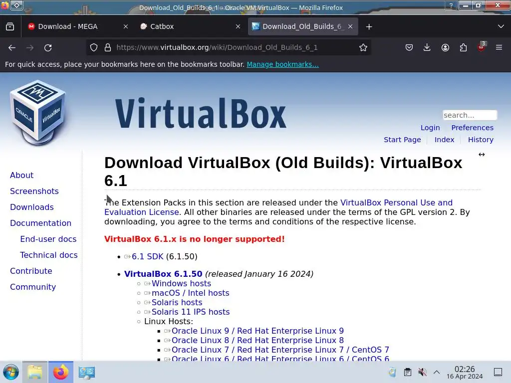Click the URL address bar
Image resolution: width=511 pixels, height=383 pixels.
pos(228,47)
